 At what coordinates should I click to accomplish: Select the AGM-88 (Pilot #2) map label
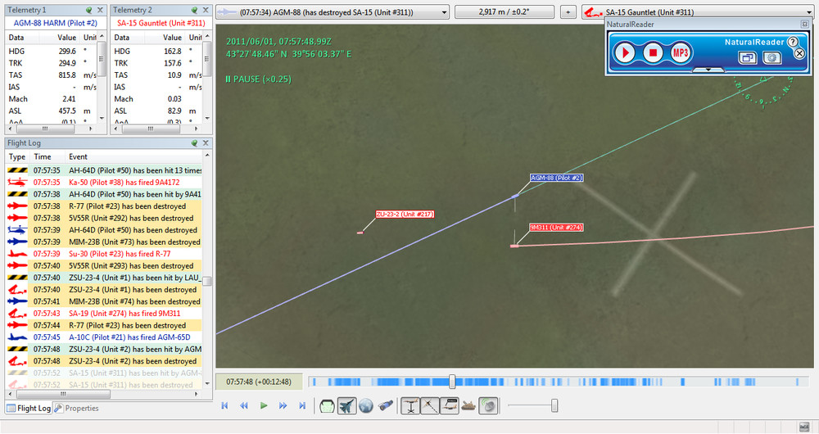[556, 178]
